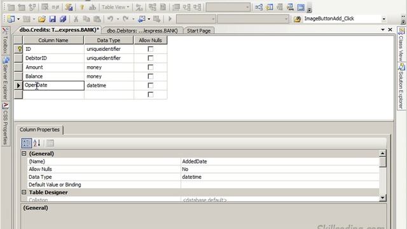
Task: Open the Server Explorer side tab
Action: pos(5,79)
